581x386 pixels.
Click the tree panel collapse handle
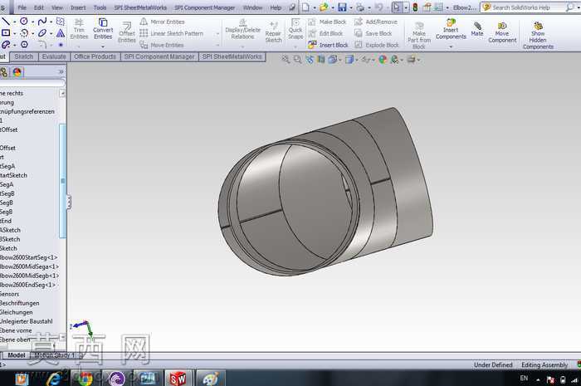click(x=69, y=203)
